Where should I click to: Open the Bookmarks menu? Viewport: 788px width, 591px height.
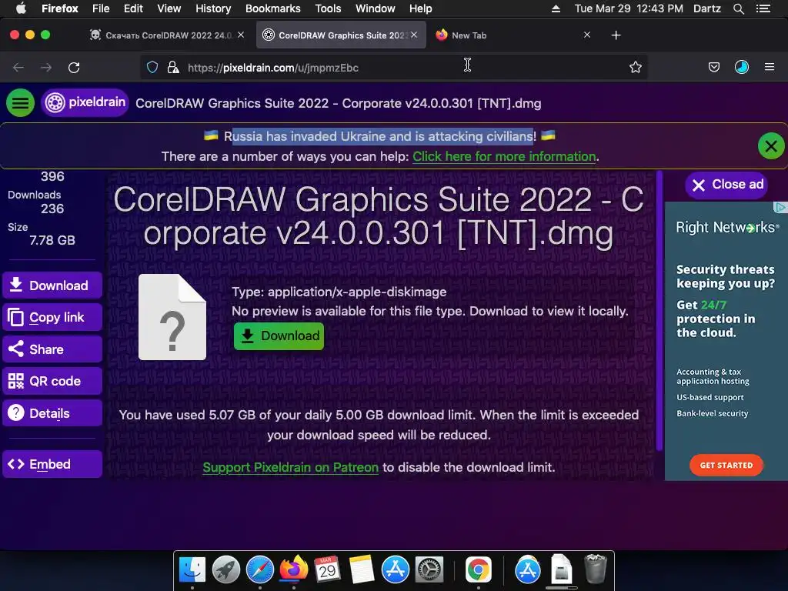tap(273, 8)
